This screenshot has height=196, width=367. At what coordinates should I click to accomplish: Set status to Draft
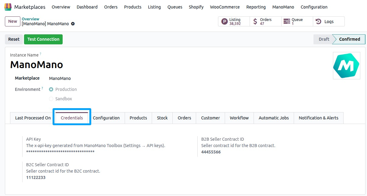coord(324,39)
